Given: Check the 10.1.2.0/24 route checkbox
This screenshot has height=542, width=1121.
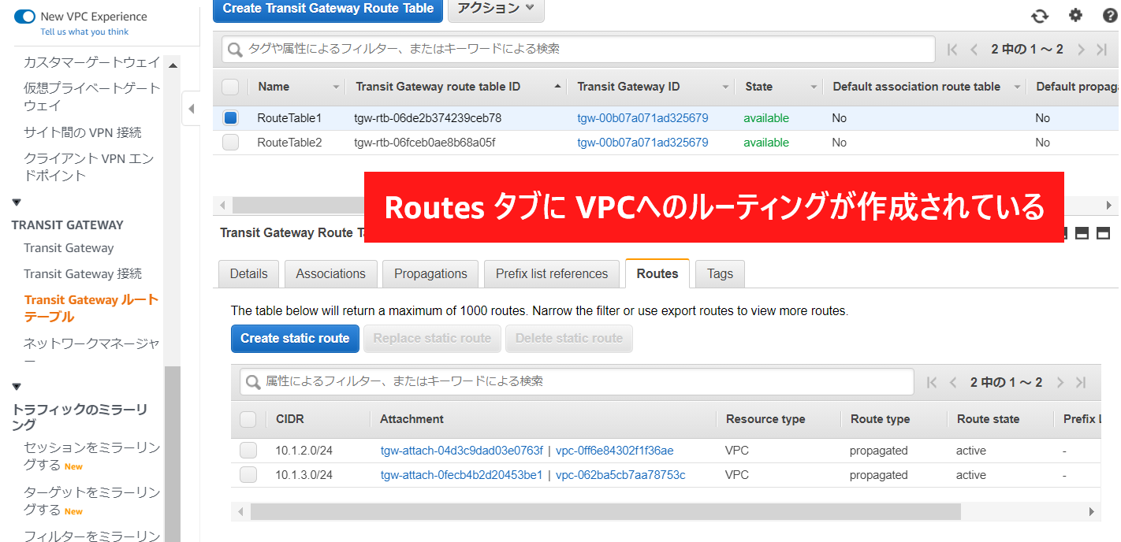Looking at the screenshot, I should tap(248, 451).
